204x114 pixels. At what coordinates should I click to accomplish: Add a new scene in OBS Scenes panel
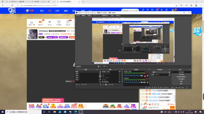76,85
